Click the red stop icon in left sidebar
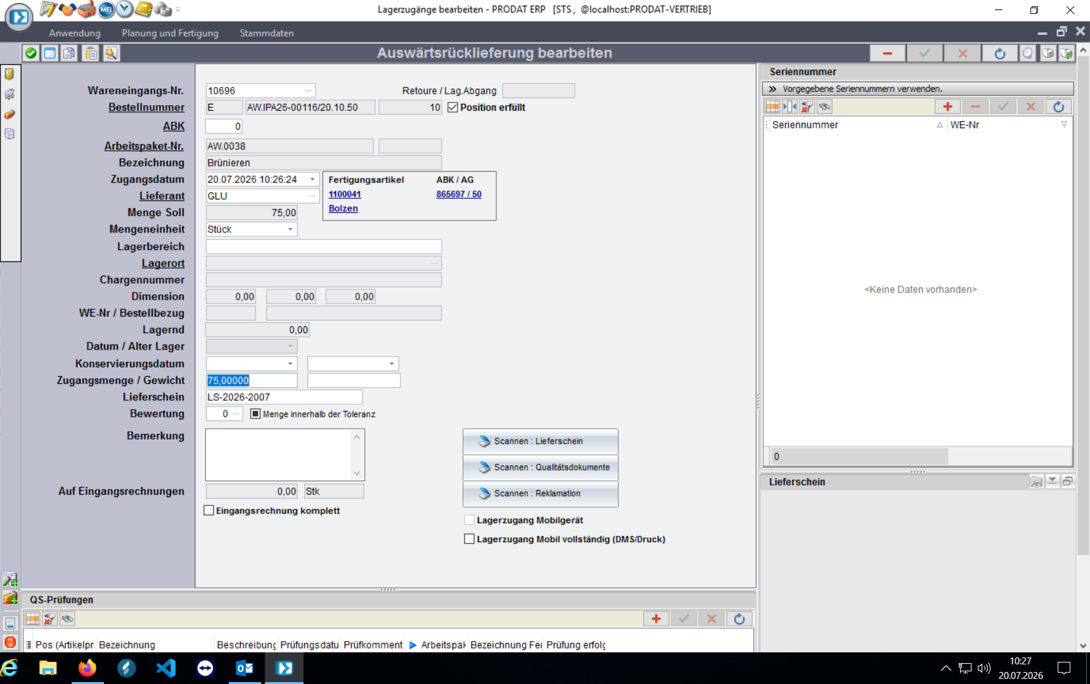Viewport: 1090px width, 684px height. click(10, 642)
